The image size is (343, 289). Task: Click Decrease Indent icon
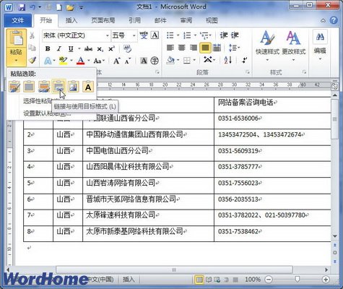(x=224, y=35)
